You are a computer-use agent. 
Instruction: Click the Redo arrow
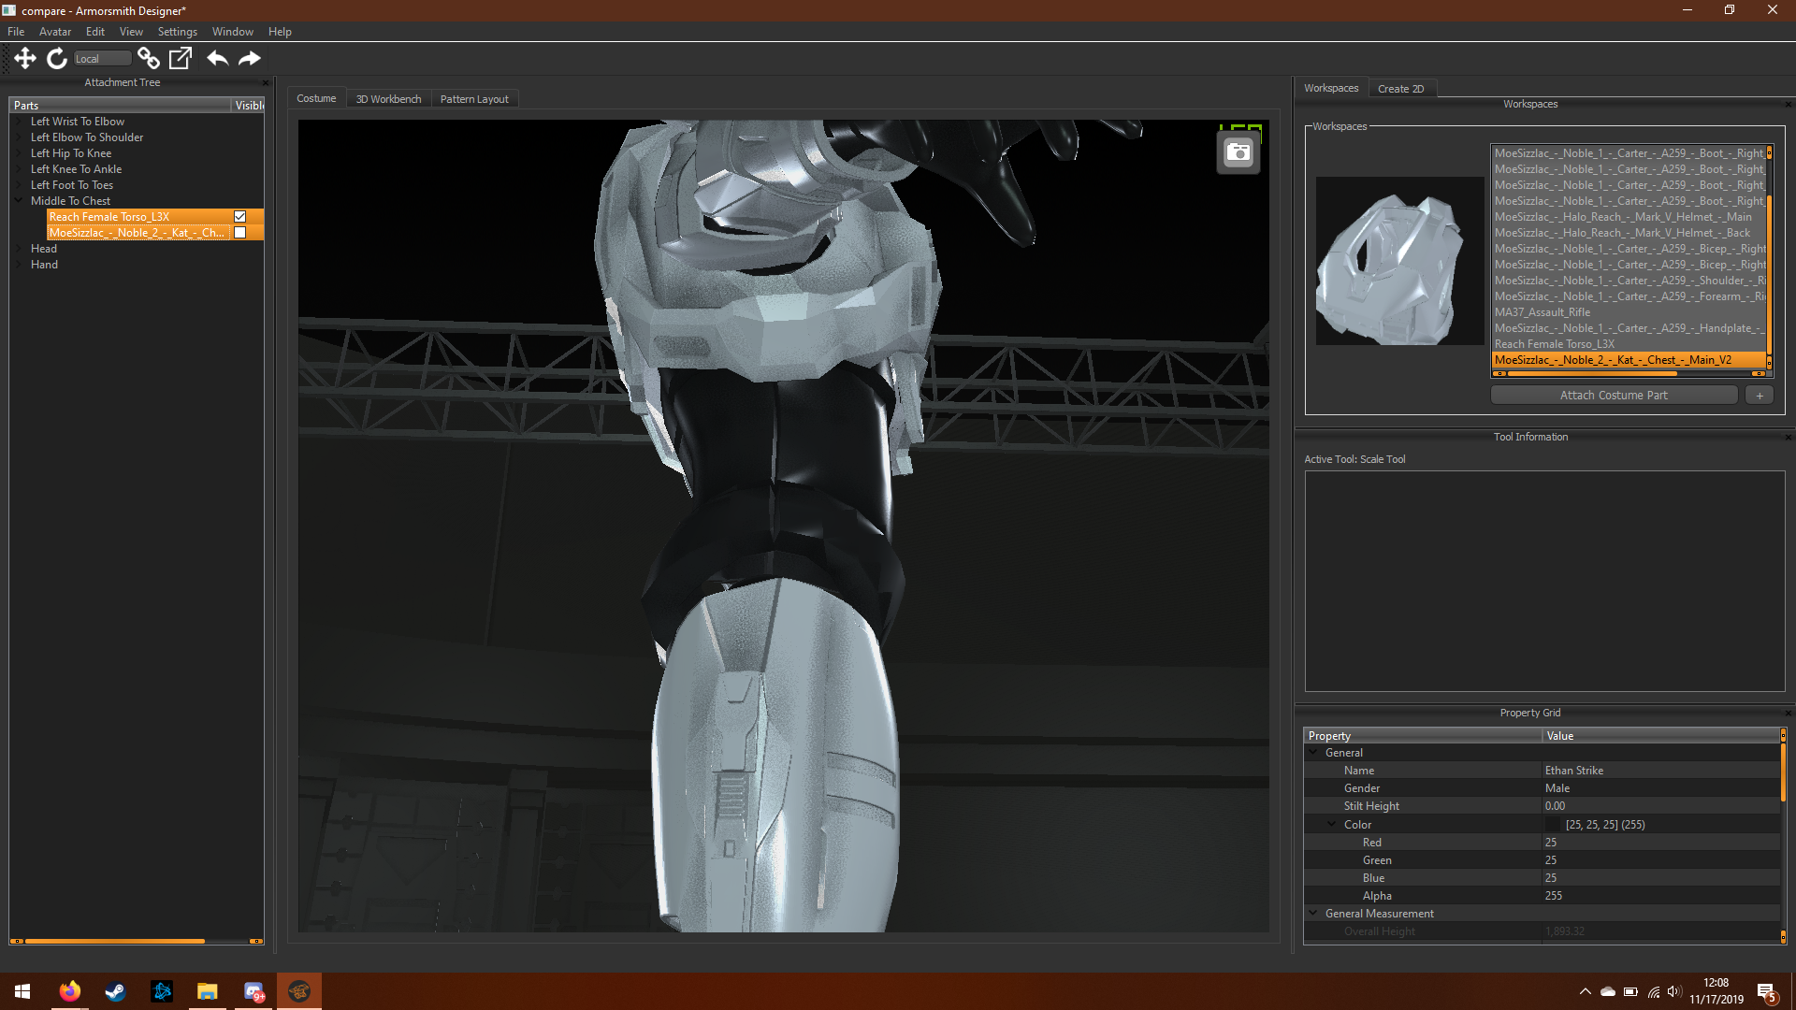tap(249, 58)
